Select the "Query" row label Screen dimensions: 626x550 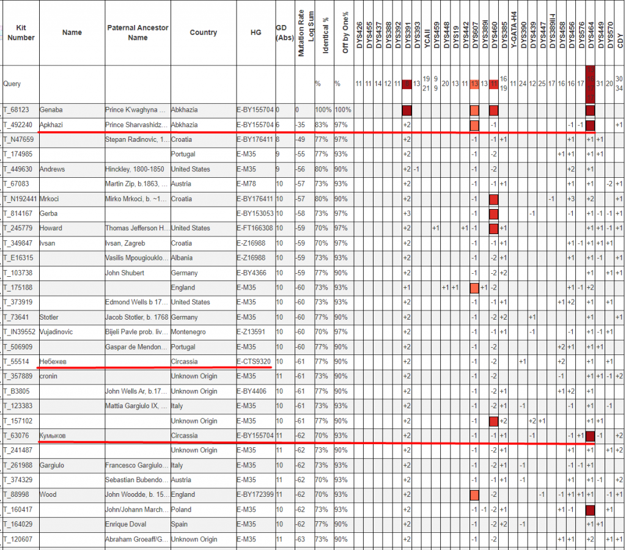(12, 84)
